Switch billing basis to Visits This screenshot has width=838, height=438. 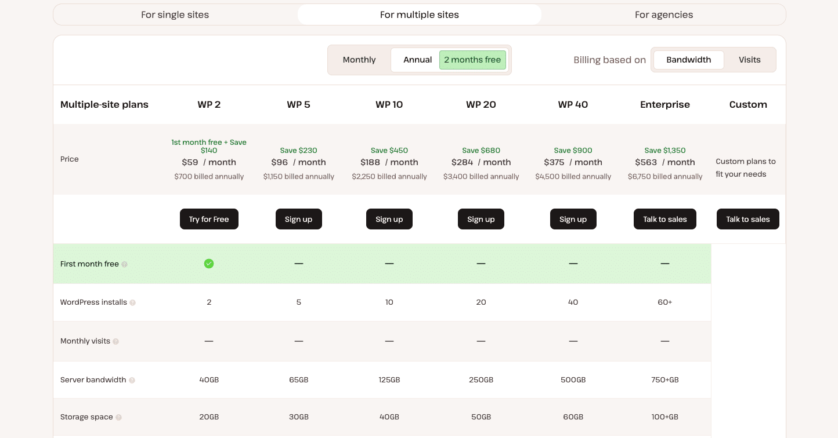(750, 60)
